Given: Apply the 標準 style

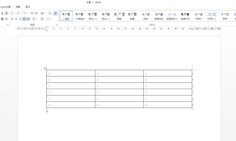Looking at the screenshot, I should 66,16.
